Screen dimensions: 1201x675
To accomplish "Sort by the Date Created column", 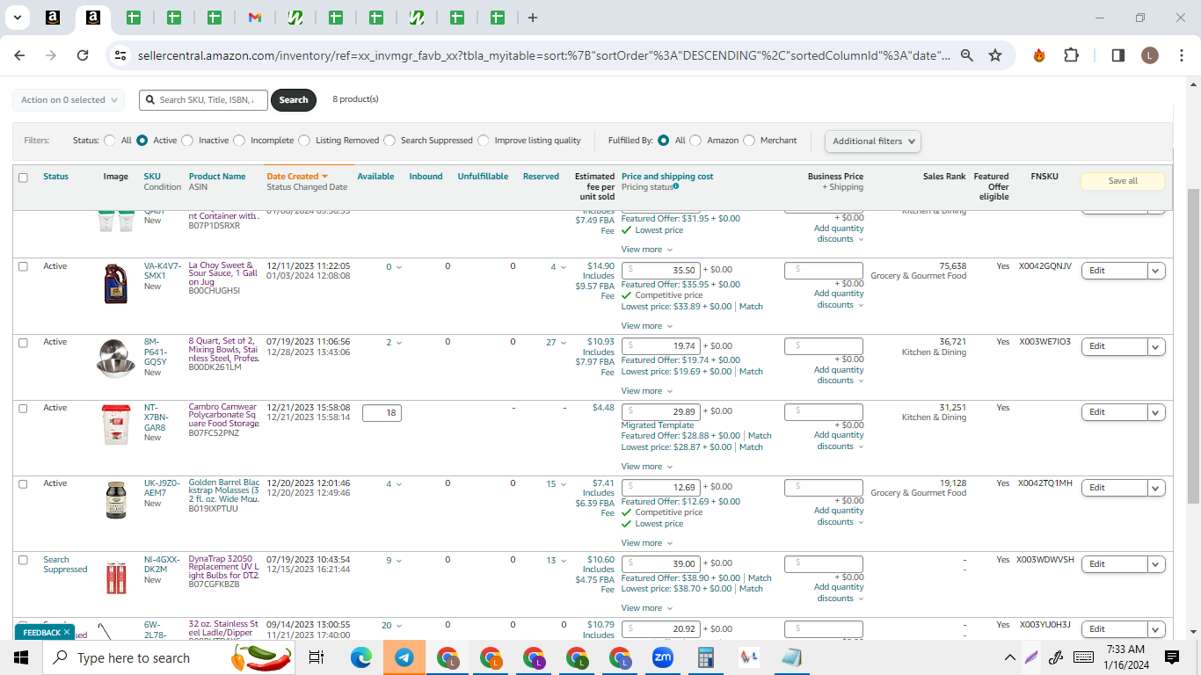I will [x=297, y=177].
